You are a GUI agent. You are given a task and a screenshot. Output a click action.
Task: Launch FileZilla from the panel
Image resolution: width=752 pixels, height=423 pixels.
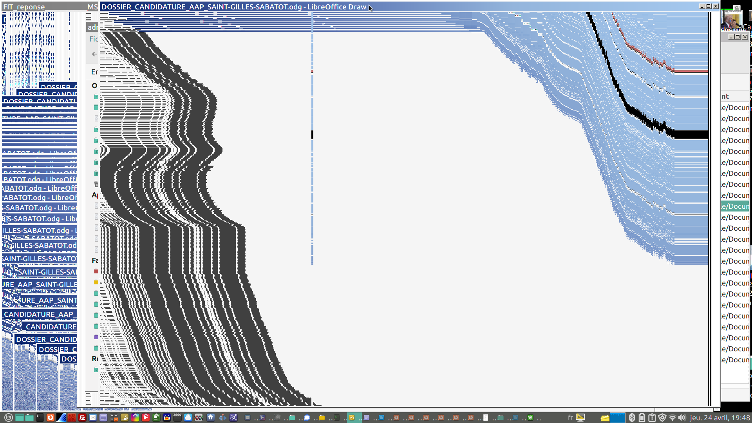tap(82, 418)
